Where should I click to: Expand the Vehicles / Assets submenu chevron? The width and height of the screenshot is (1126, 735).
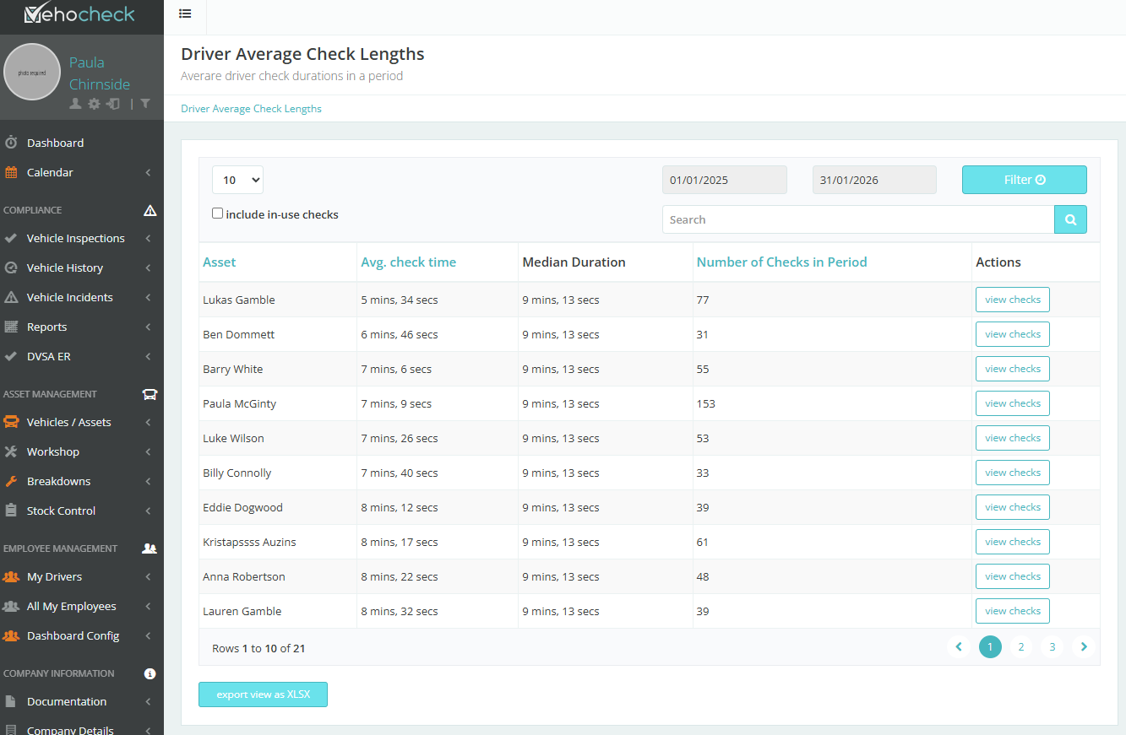click(148, 422)
